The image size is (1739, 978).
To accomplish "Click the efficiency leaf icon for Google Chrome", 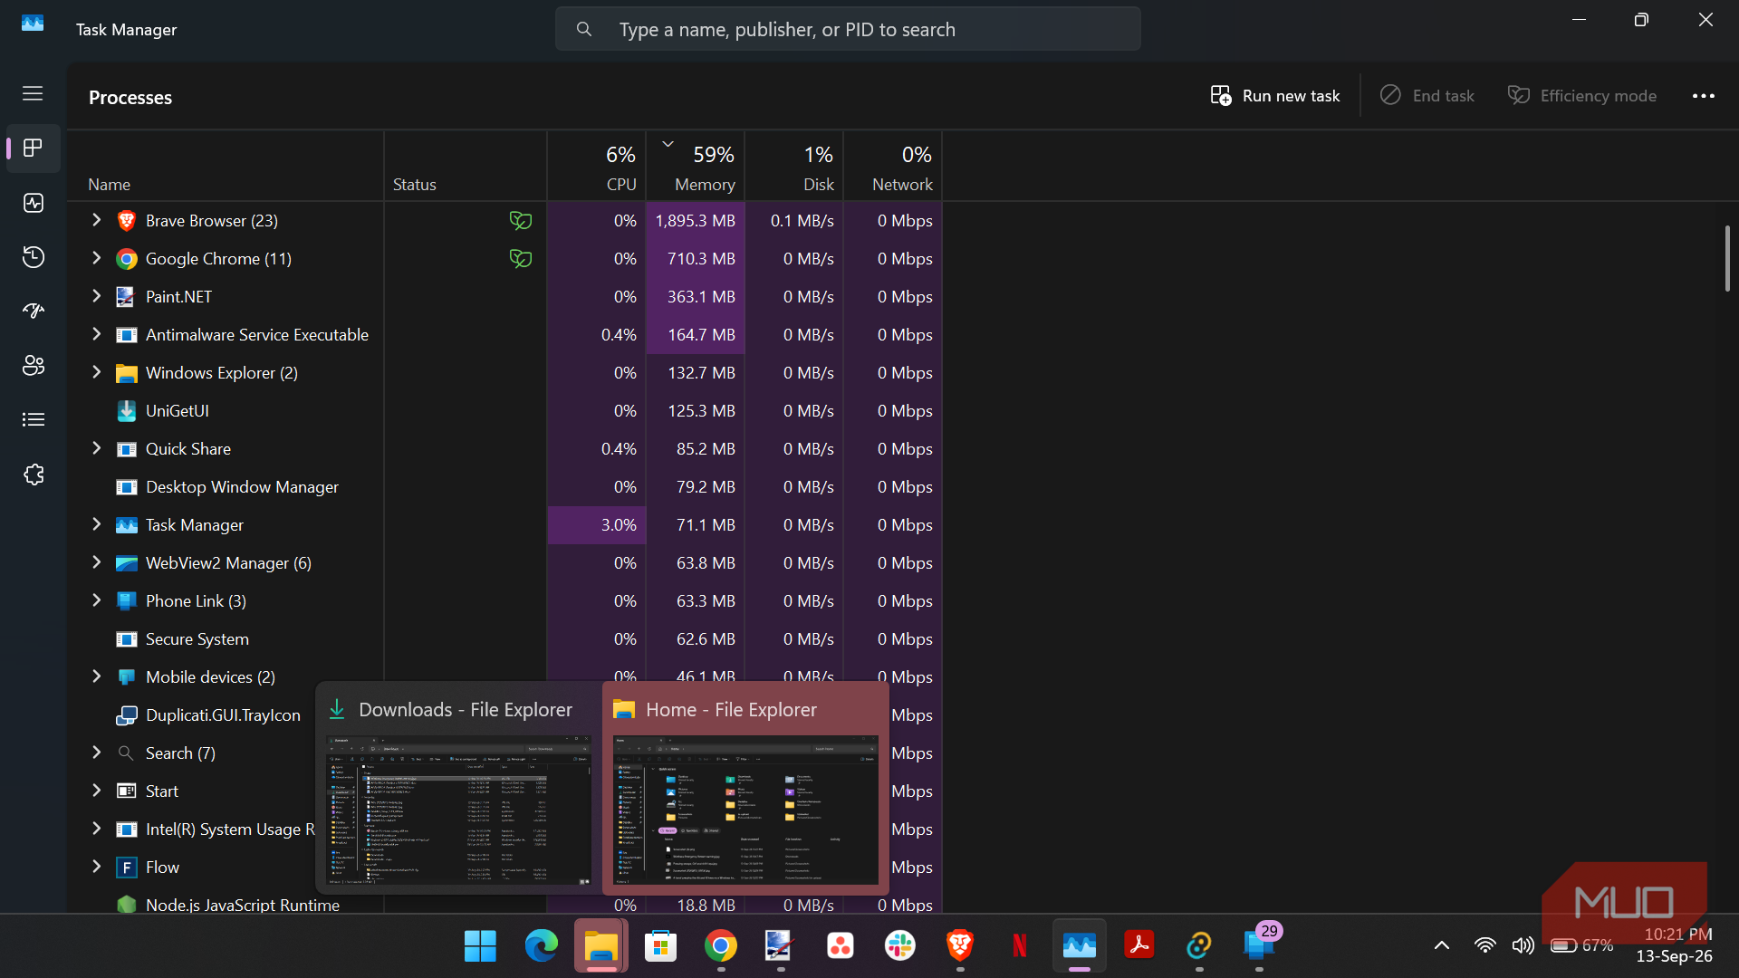I will [x=520, y=259].
